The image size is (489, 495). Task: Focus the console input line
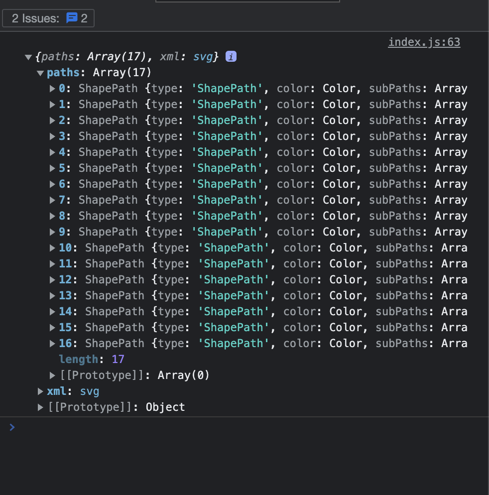tap(252, 427)
